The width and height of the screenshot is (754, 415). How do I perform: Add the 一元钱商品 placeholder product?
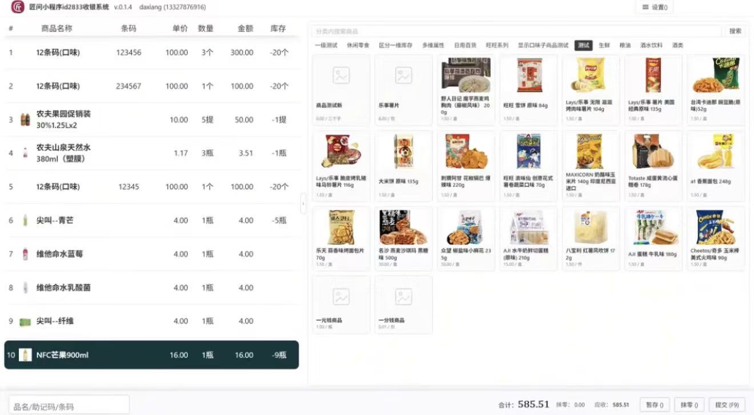(341, 304)
